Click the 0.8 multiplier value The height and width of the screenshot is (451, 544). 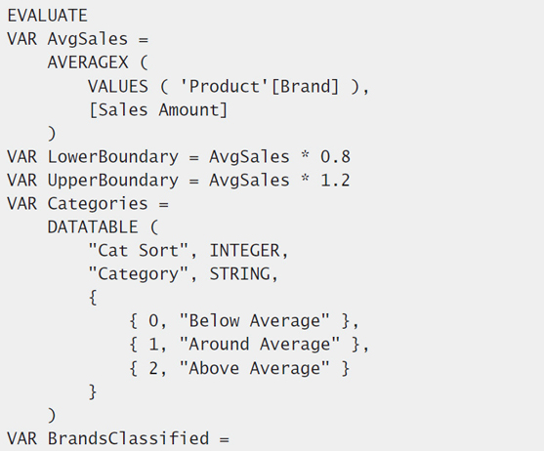pyautogui.click(x=335, y=157)
